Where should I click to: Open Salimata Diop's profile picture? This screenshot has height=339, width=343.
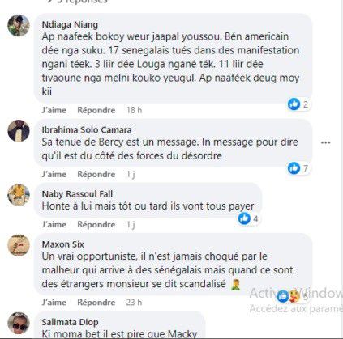(x=19, y=323)
